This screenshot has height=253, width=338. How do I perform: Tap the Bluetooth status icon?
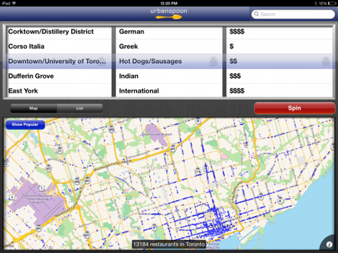[315, 3]
